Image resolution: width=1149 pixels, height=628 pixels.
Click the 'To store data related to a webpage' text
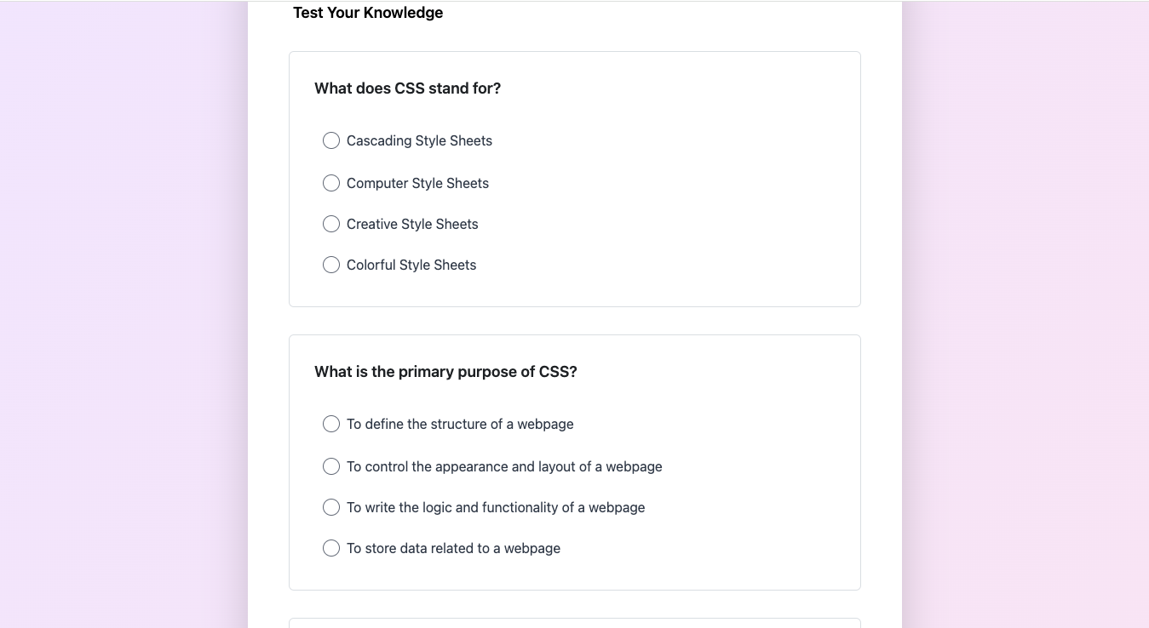[x=453, y=548]
